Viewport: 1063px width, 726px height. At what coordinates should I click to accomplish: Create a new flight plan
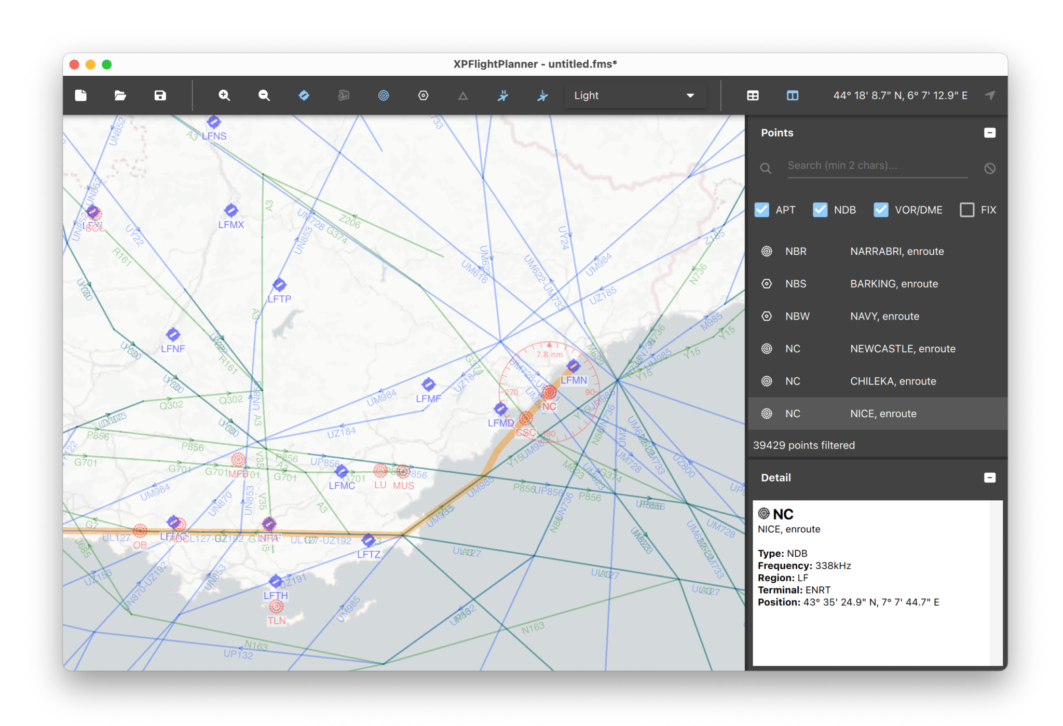[80, 95]
